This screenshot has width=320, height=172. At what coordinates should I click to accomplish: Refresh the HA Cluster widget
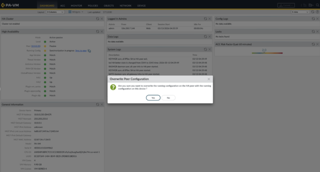[x=98, y=19]
